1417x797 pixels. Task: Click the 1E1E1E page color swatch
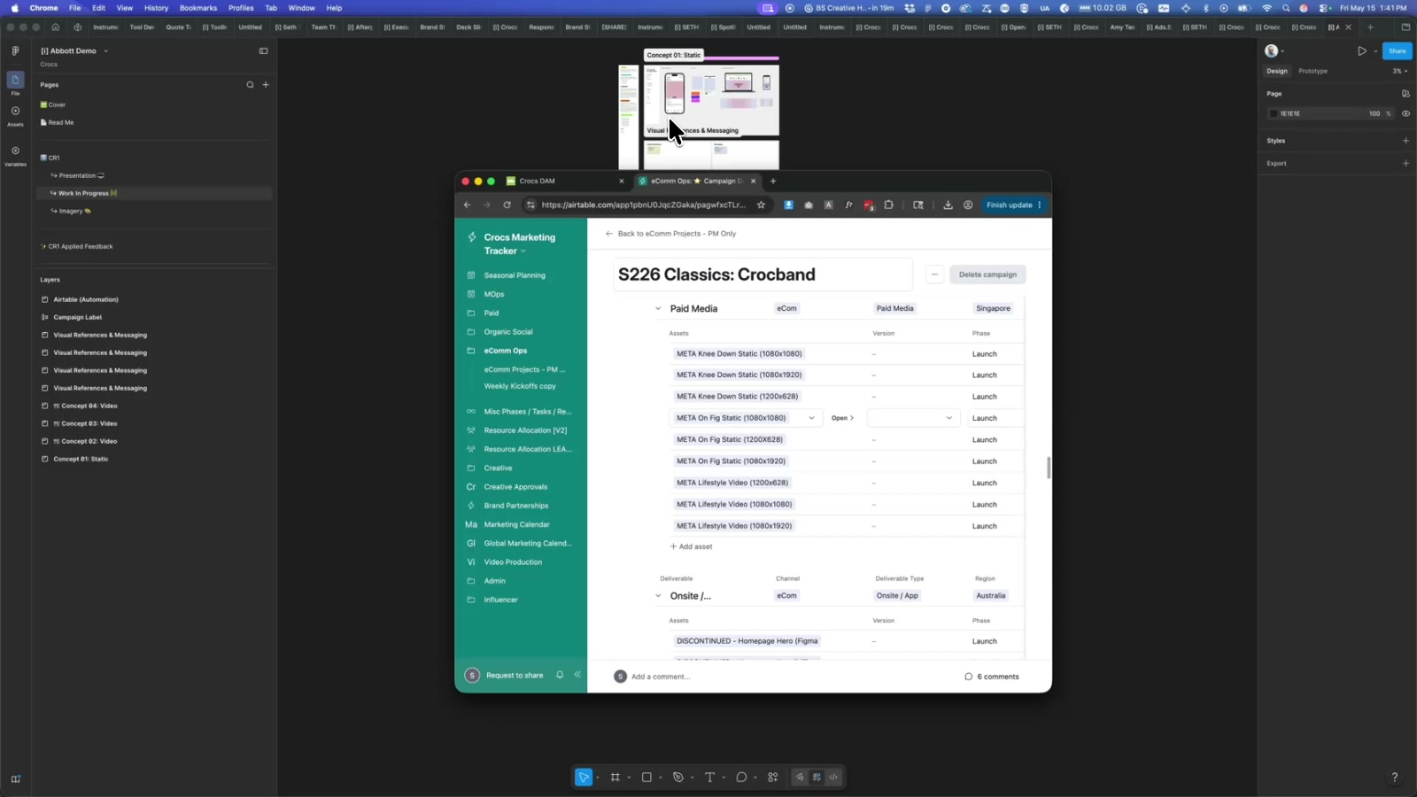click(1274, 113)
